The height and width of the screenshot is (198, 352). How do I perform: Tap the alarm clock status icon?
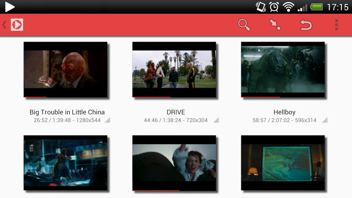click(274, 7)
